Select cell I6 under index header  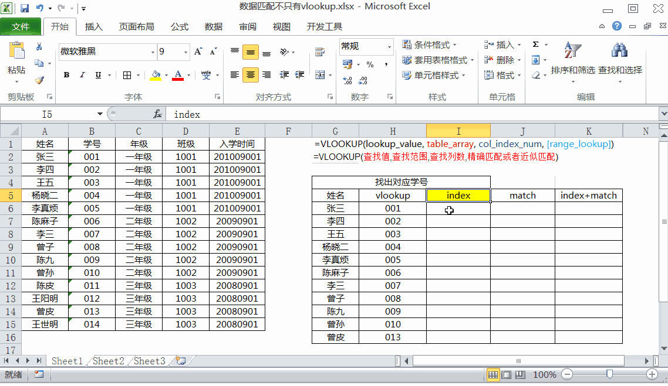(x=458, y=209)
